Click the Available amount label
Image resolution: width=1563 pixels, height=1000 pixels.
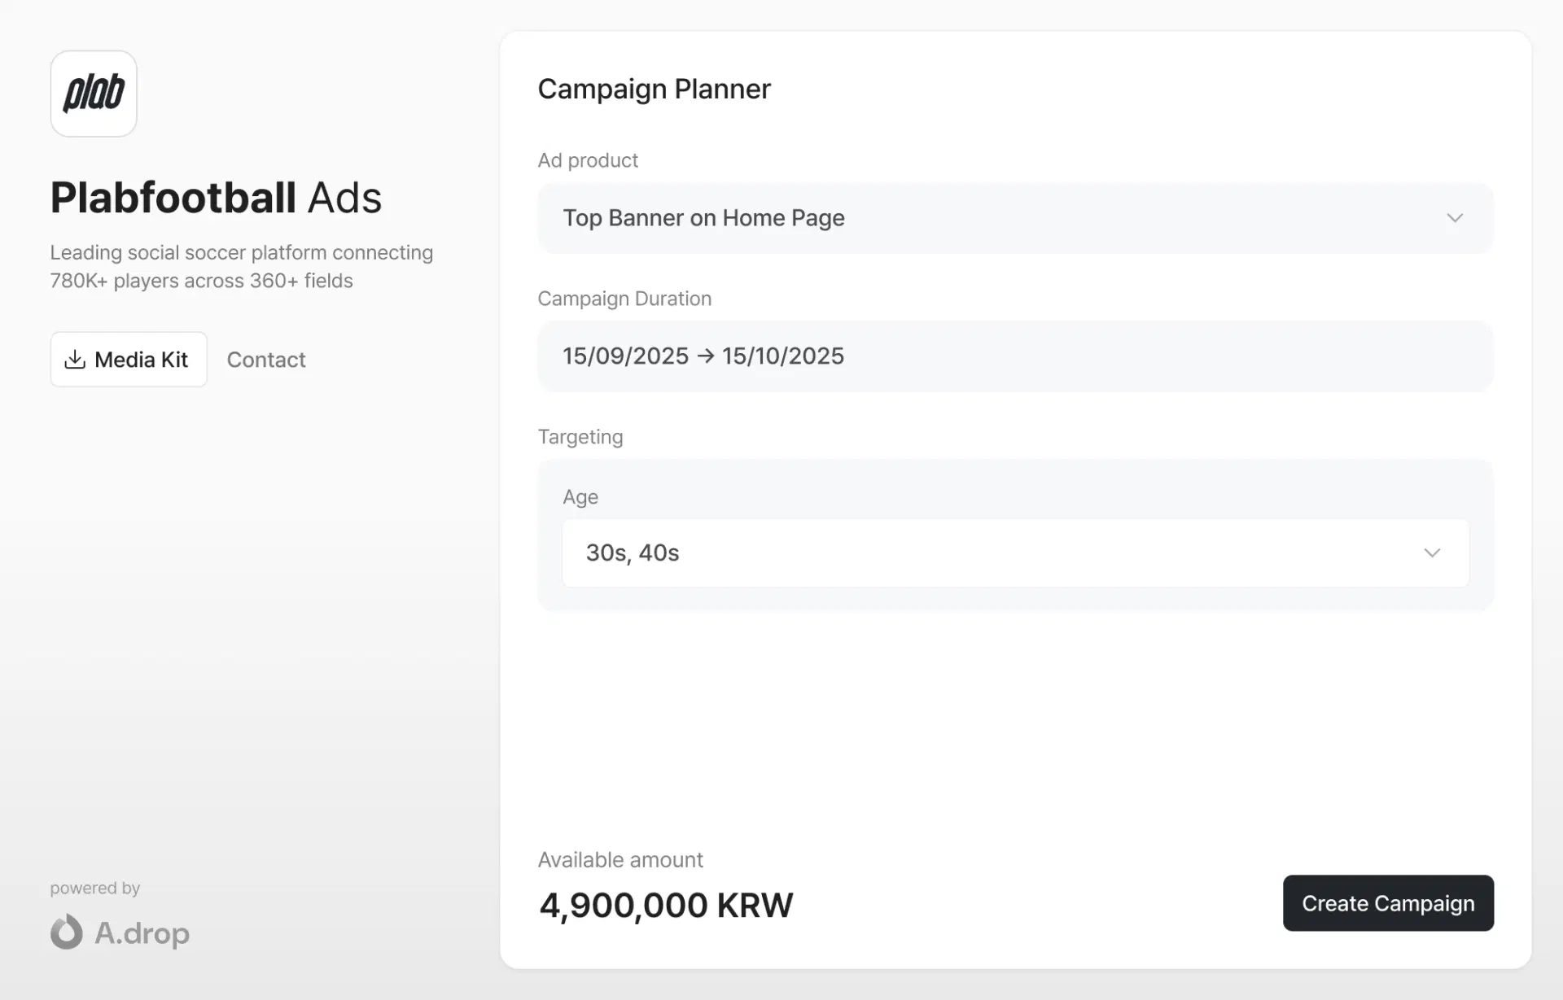(620, 860)
